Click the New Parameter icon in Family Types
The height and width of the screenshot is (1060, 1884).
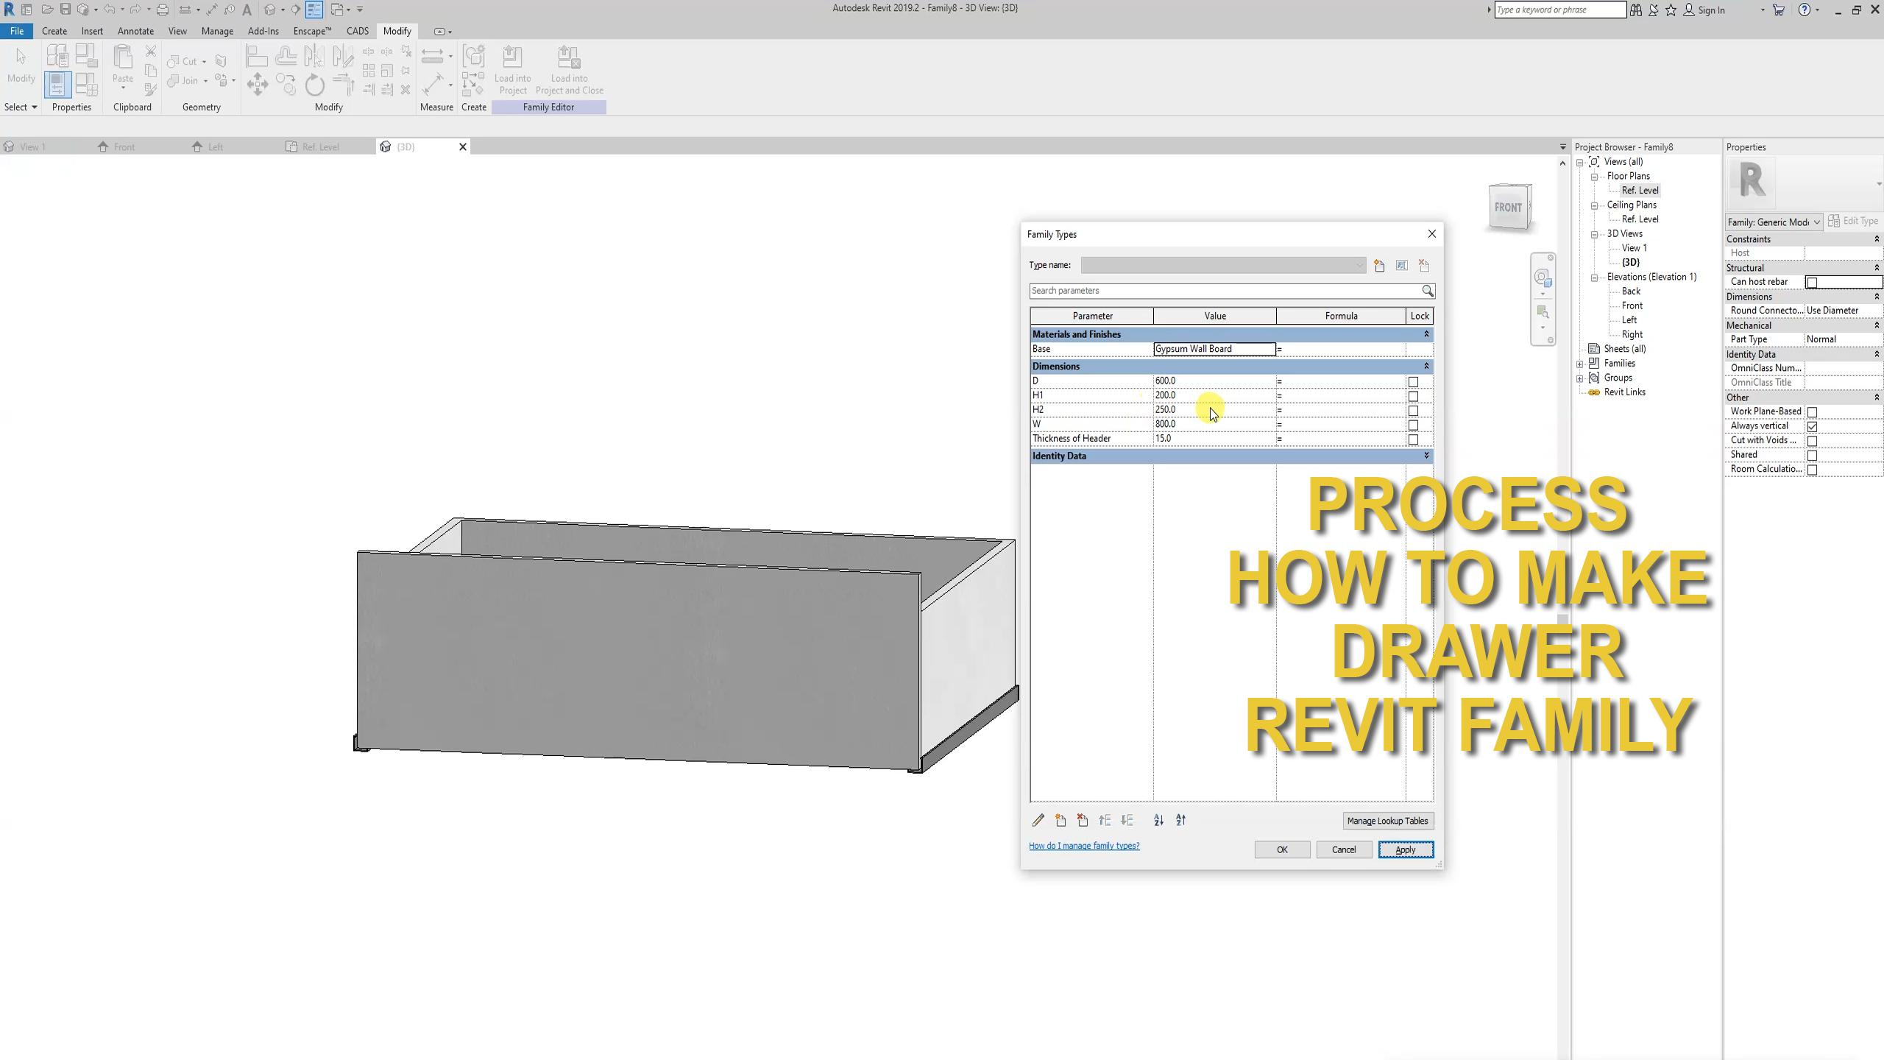[1060, 820]
